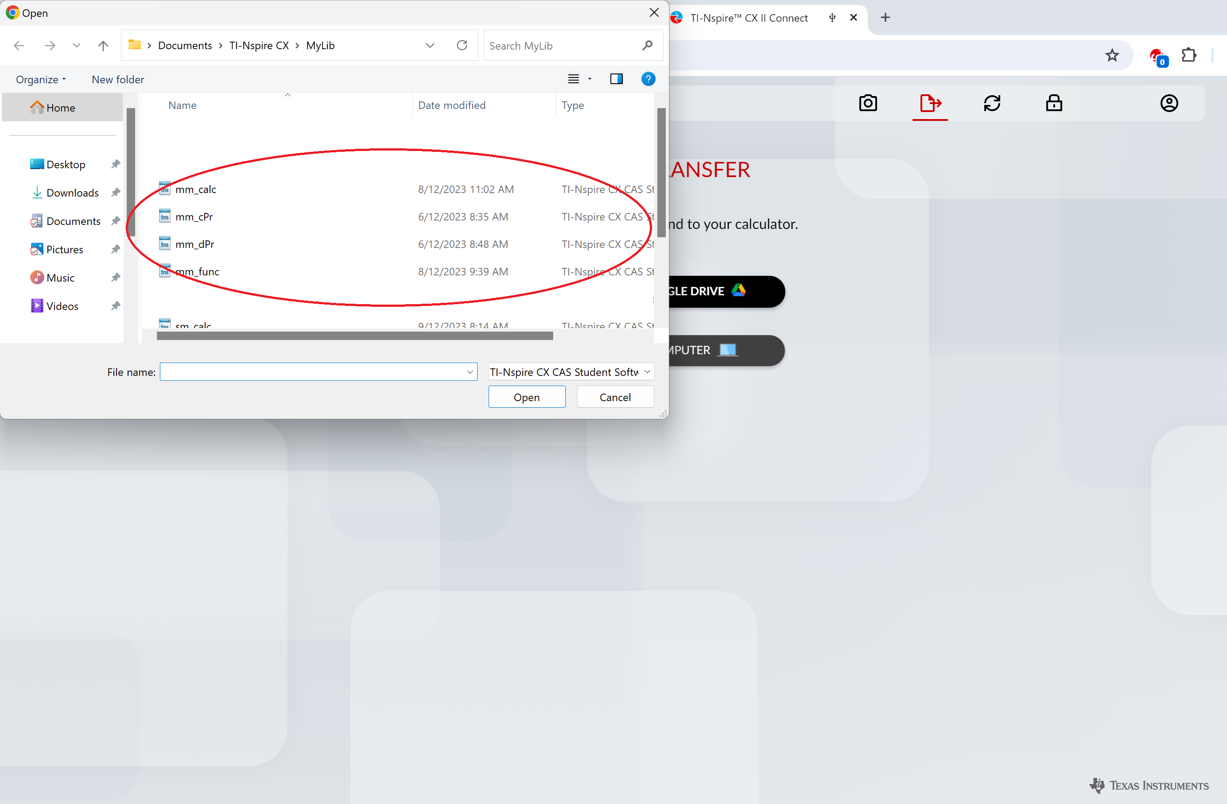This screenshot has width=1227, height=804.
Task: Open a new browser tab
Action: [x=885, y=18]
